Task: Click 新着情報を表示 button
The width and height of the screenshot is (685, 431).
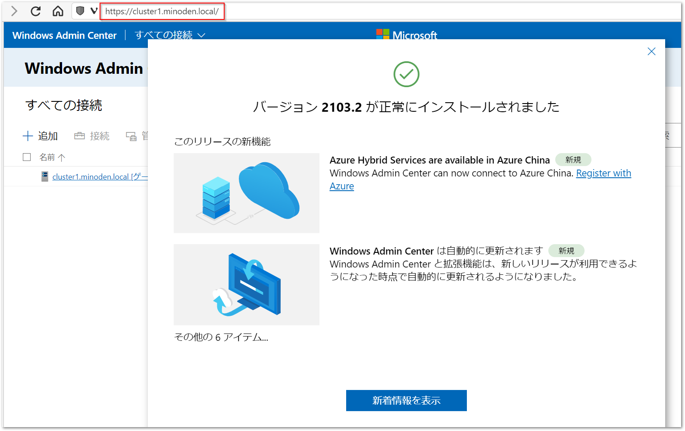Action: pos(407,400)
